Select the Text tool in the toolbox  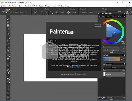(8, 62)
